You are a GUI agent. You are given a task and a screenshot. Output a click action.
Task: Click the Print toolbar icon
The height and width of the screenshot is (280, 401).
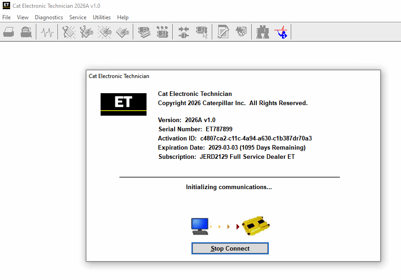pos(9,32)
